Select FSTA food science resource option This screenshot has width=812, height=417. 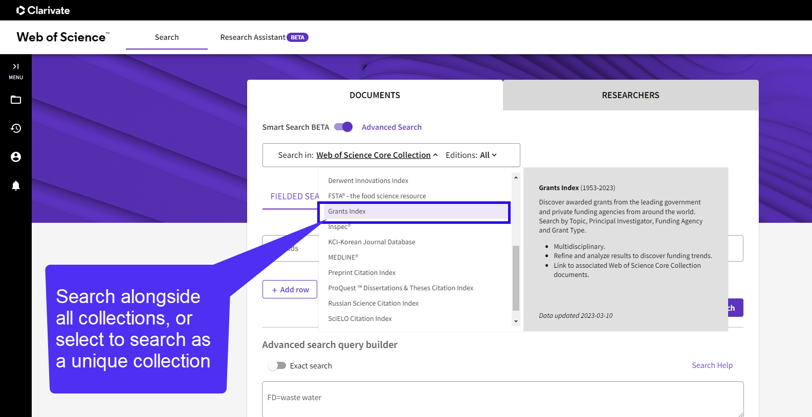[415, 196]
